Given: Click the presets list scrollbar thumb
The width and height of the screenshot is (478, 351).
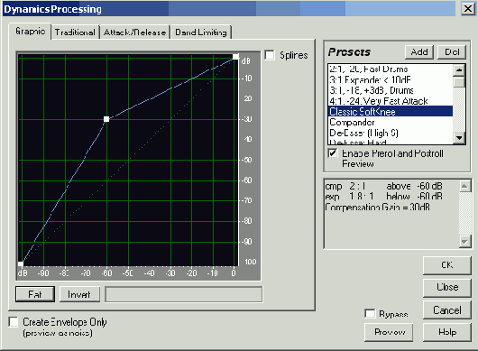Looking at the screenshot, I should pyautogui.click(x=459, y=82).
